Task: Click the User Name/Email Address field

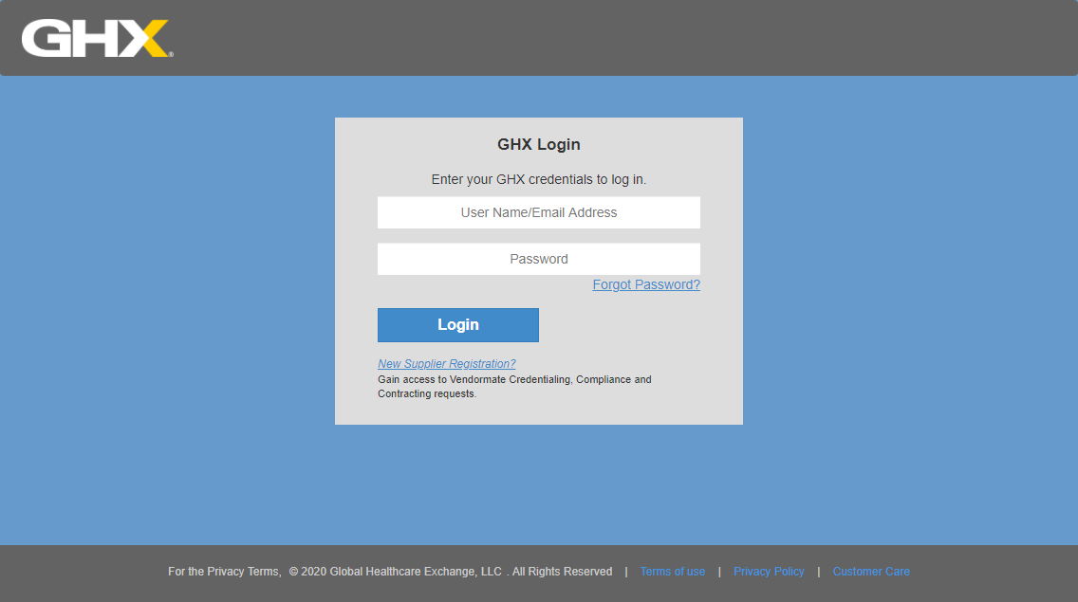Action: (538, 211)
